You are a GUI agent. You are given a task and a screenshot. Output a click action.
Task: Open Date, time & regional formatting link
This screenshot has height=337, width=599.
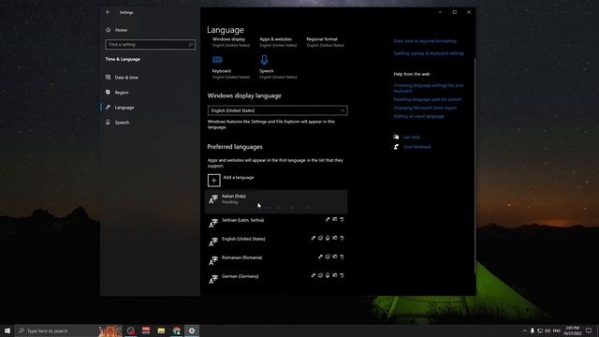(x=425, y=41)
